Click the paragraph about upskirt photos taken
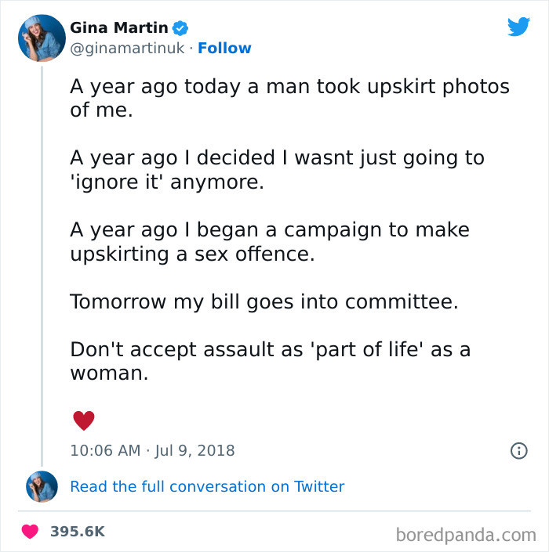Viewport: 549px width, 552px height. click(x=289, y=98)
